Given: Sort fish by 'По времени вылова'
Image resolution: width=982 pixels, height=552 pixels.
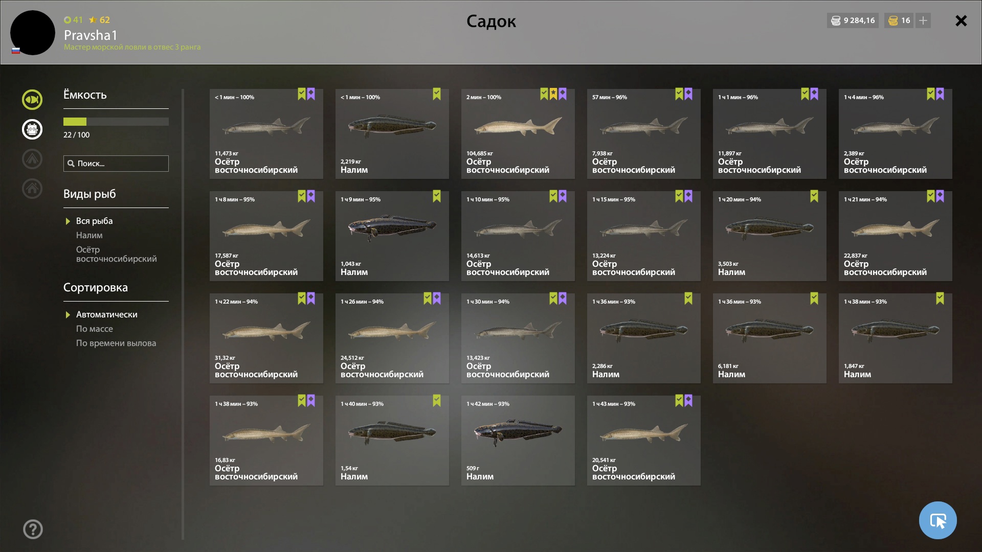Looking at the screenshot, I should point(116,343).
